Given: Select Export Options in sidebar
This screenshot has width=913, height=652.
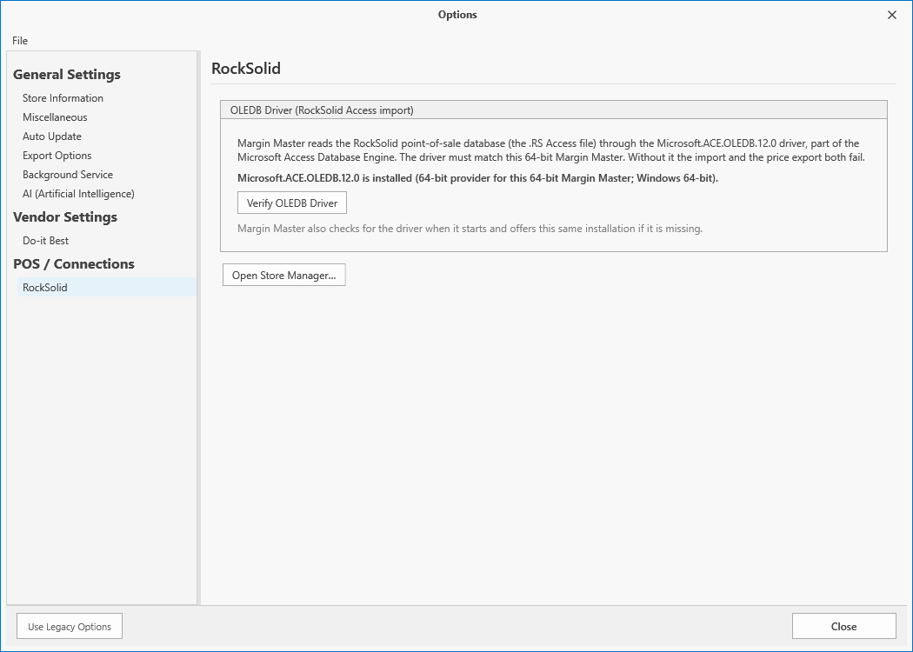Looking at the screenshot, I should pyautogui.click(x=57, y=156).
